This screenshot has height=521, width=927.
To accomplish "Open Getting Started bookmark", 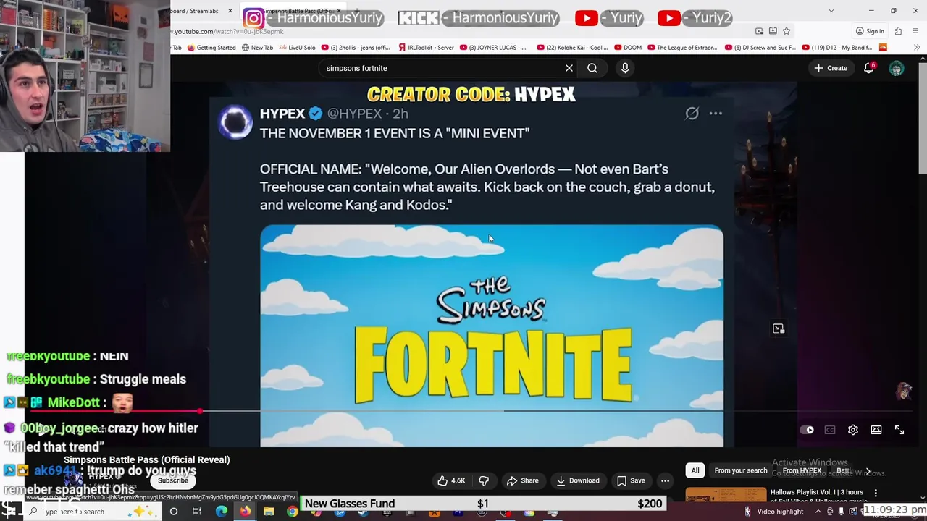I will (211, 48).
